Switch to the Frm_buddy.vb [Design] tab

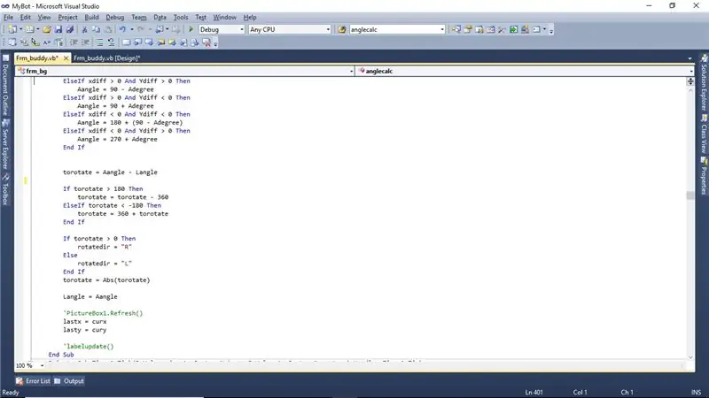click(106, 58)
